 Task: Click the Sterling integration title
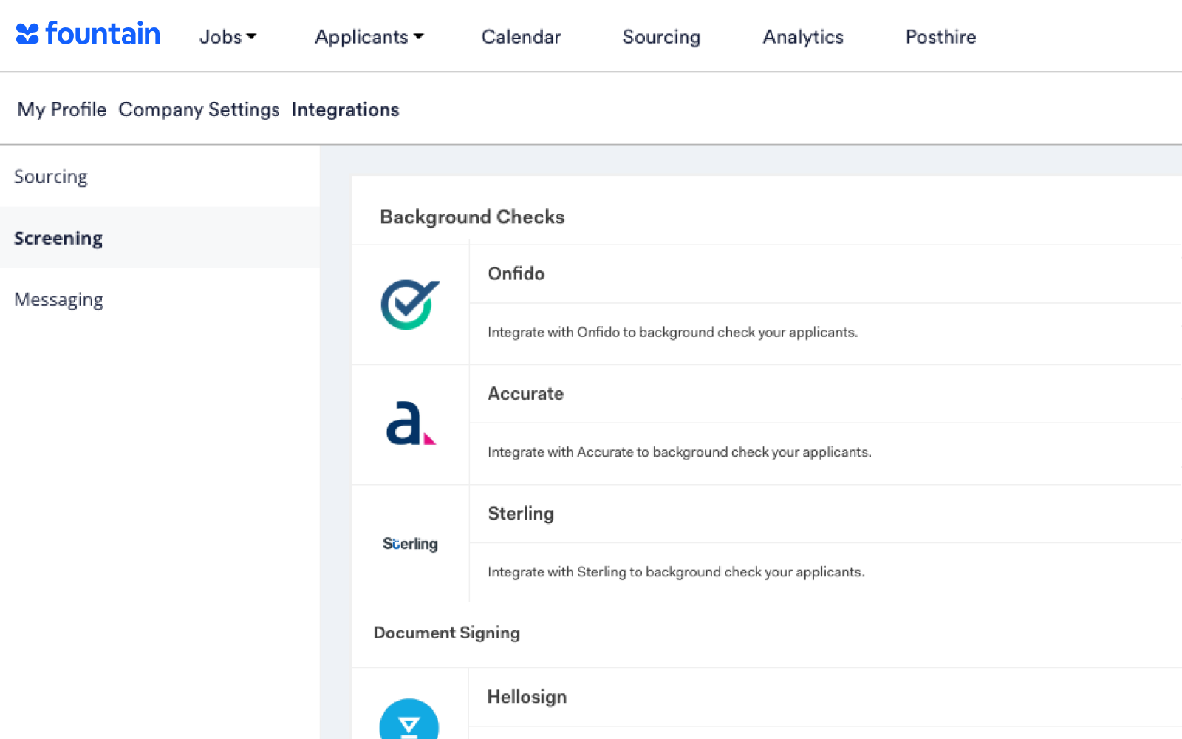pos(521,514)
